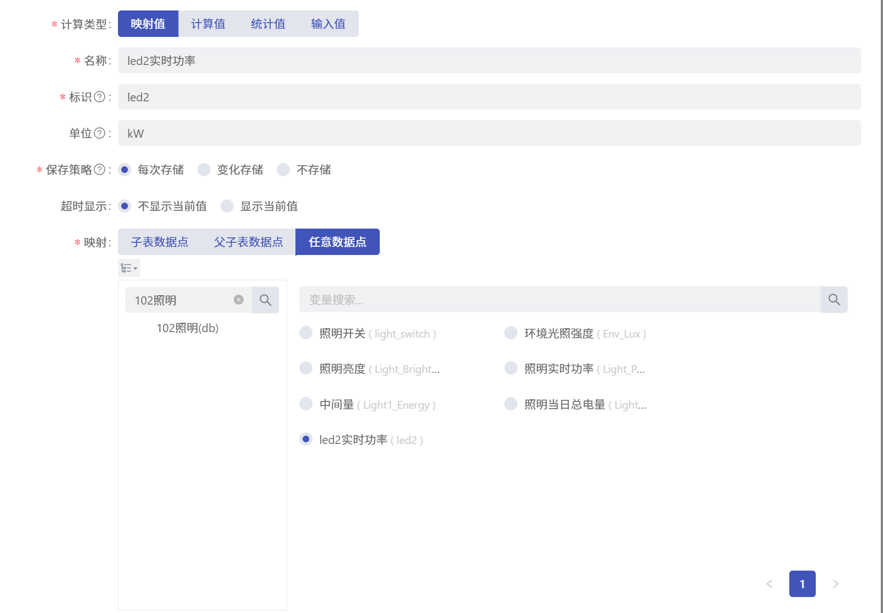Select led2实时功率 (led2) data point
Image resolution: width=883 pixels, height=613 pixels.
306,439
